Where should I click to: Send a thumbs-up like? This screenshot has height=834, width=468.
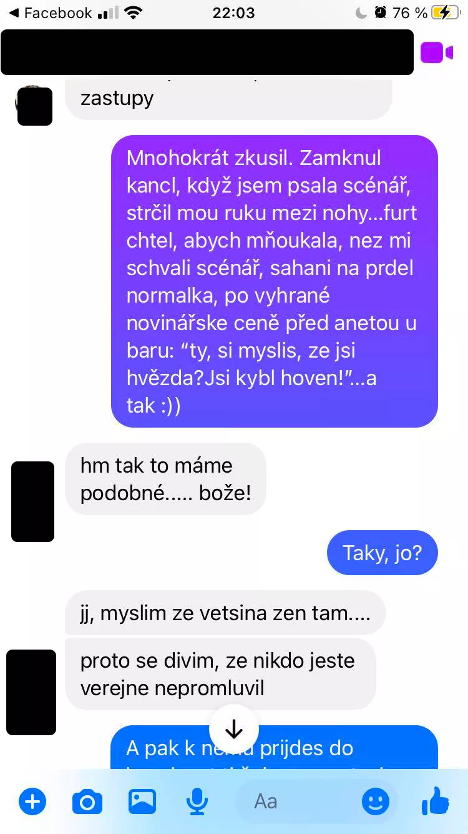[x=436, y=800]
